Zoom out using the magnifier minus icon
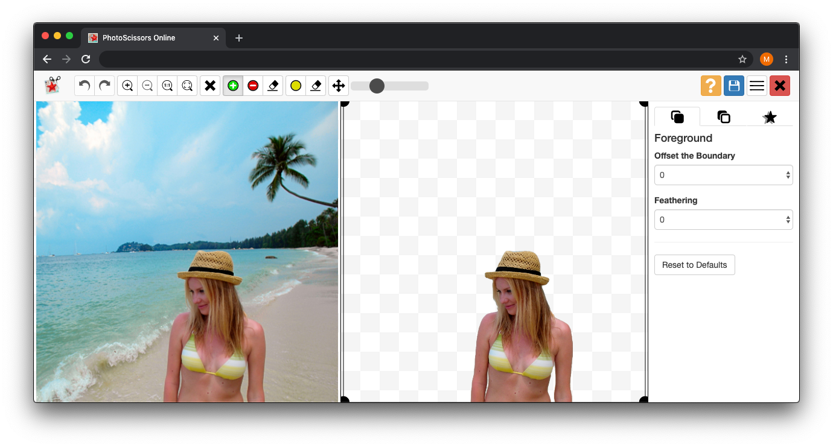The width and height of the screenshot is (833, 447). [x=147, y=86]
